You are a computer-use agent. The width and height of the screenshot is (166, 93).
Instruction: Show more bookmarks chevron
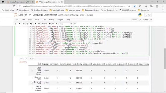[163, 10]
